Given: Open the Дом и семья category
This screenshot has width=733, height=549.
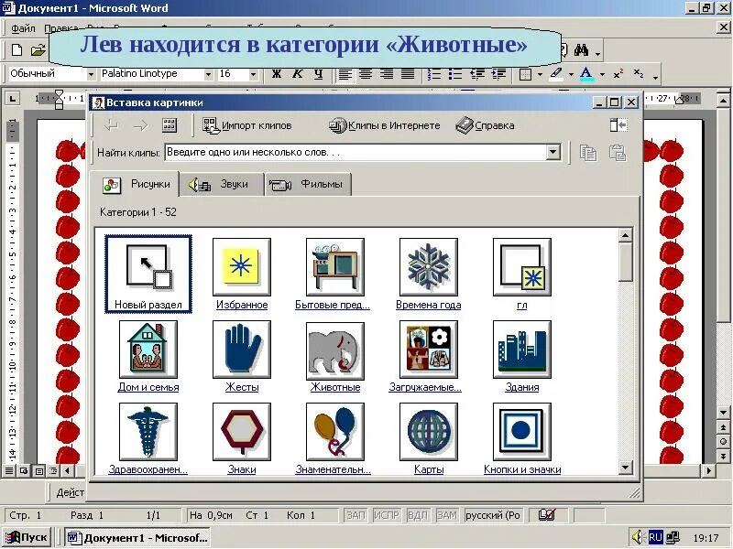Looking at the screenshot, I should (x=148, y=350).
